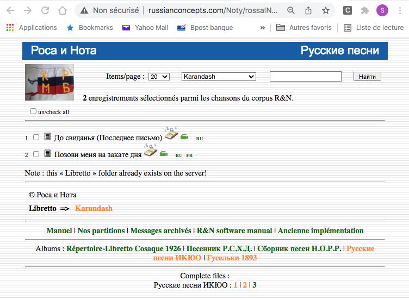Open the C extension icon
Screen dimensions: 409x299
point(348,10)
